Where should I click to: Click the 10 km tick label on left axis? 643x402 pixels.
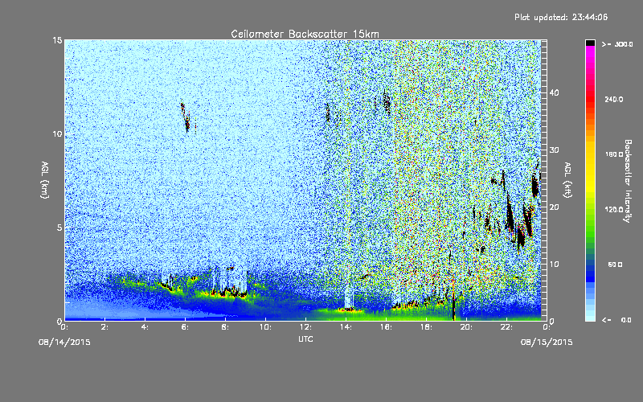tap(57, 134)
